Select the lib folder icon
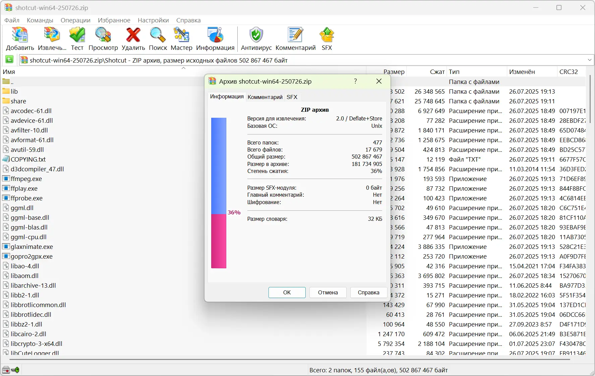The height and width of the screenshot is (376, 595). tap(6, 91)
